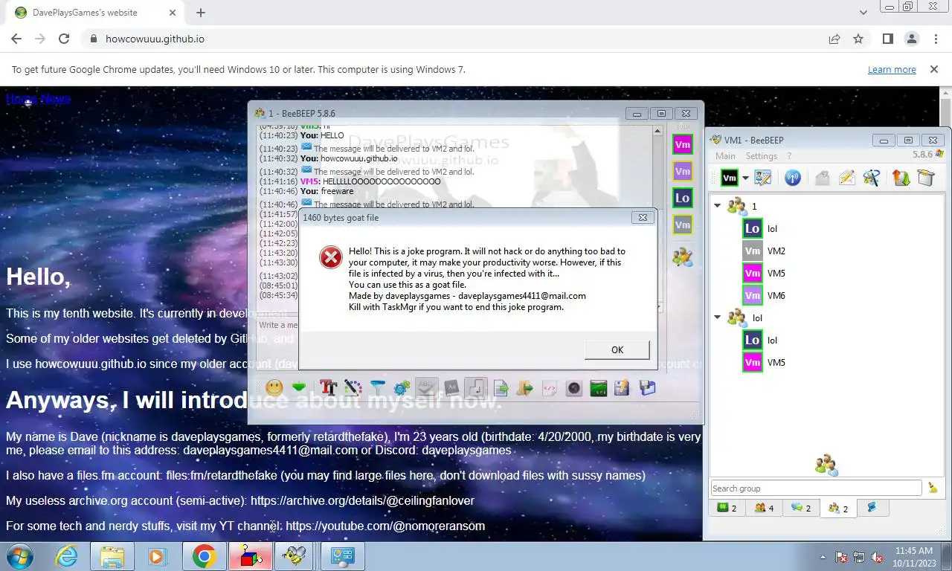Image resolution: width=952 pixels, height=571 pixels.
Task: Click the send folder icon in chat toolbar
Action: point(525,387)
